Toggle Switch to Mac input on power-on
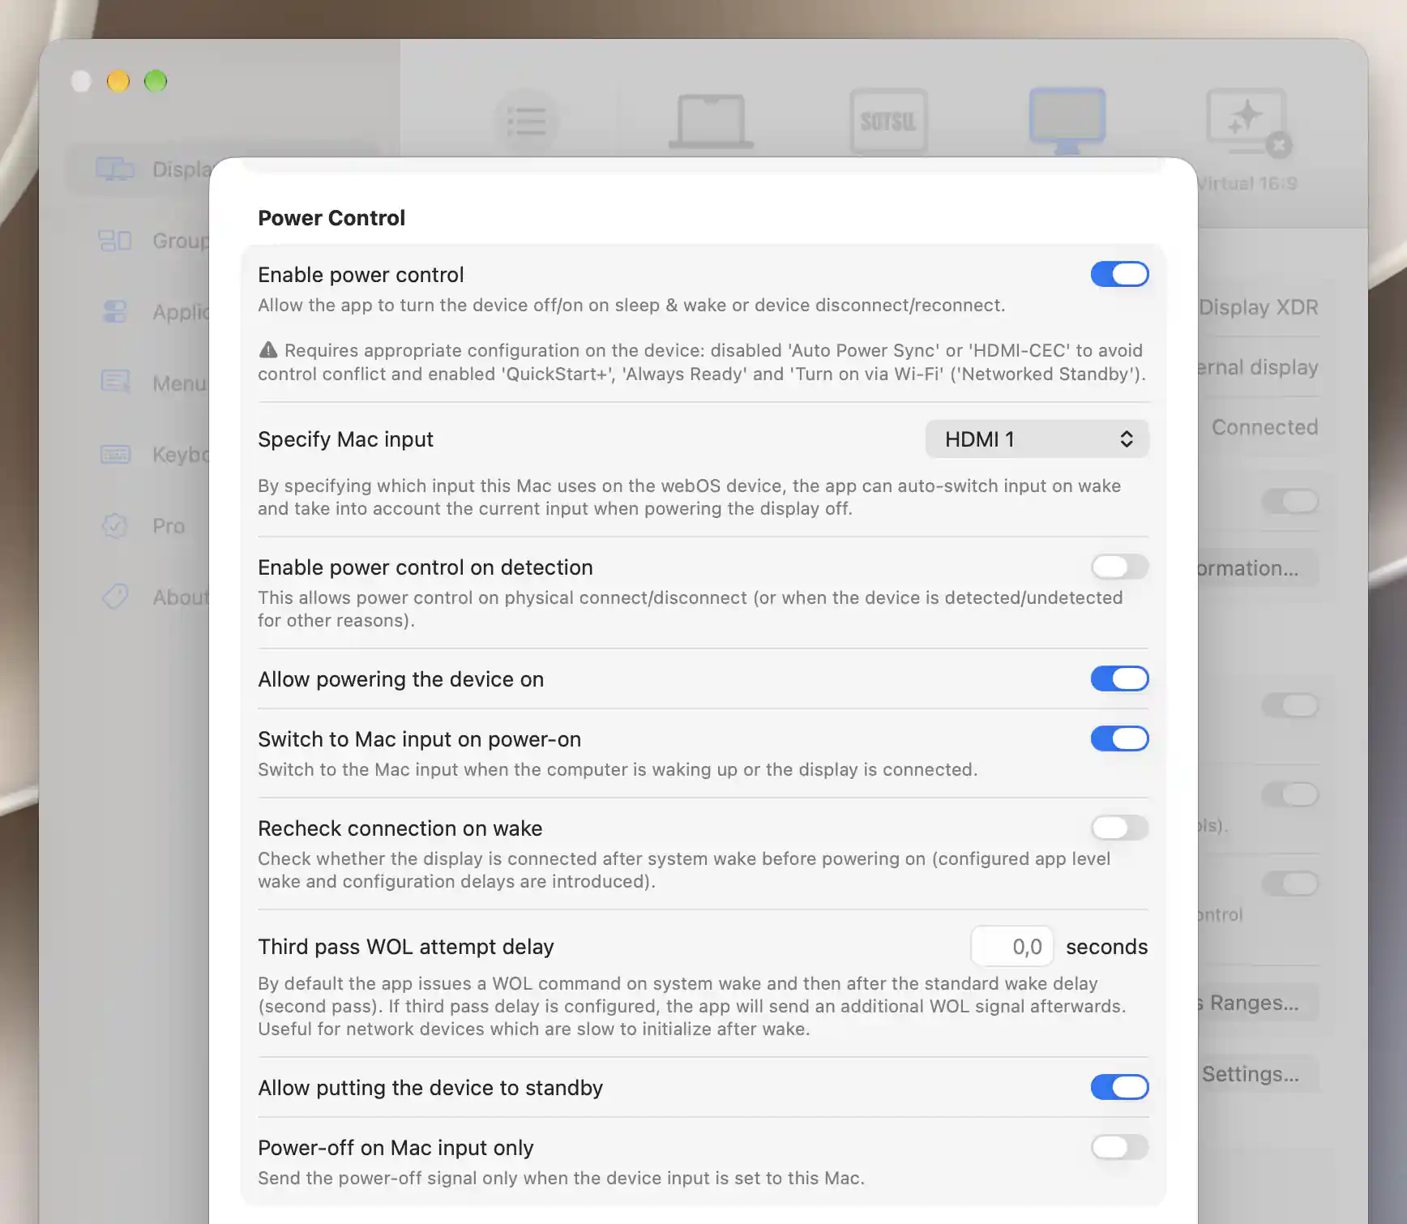The image size is (1407, 1224). (1119, 738)
